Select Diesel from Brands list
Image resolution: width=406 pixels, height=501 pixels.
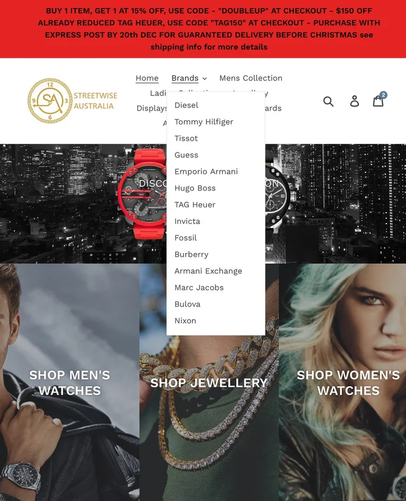tap(186, 105)
